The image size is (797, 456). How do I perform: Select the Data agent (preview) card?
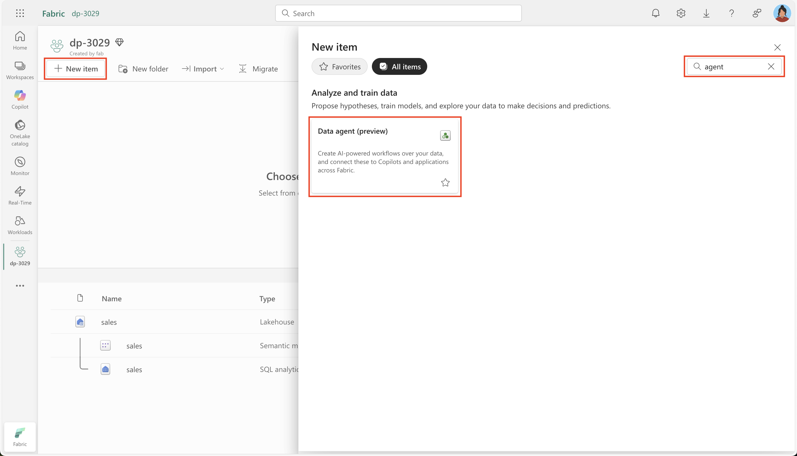(x=385, y=156)
